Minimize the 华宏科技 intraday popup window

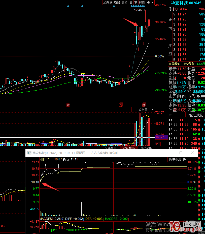(x=169, y=153)
